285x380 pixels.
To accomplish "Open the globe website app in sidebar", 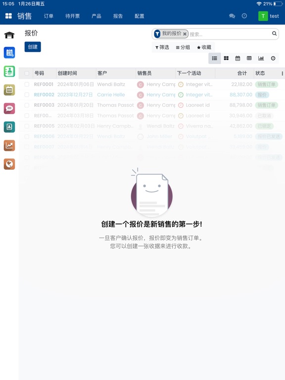I will coord(9,164).
